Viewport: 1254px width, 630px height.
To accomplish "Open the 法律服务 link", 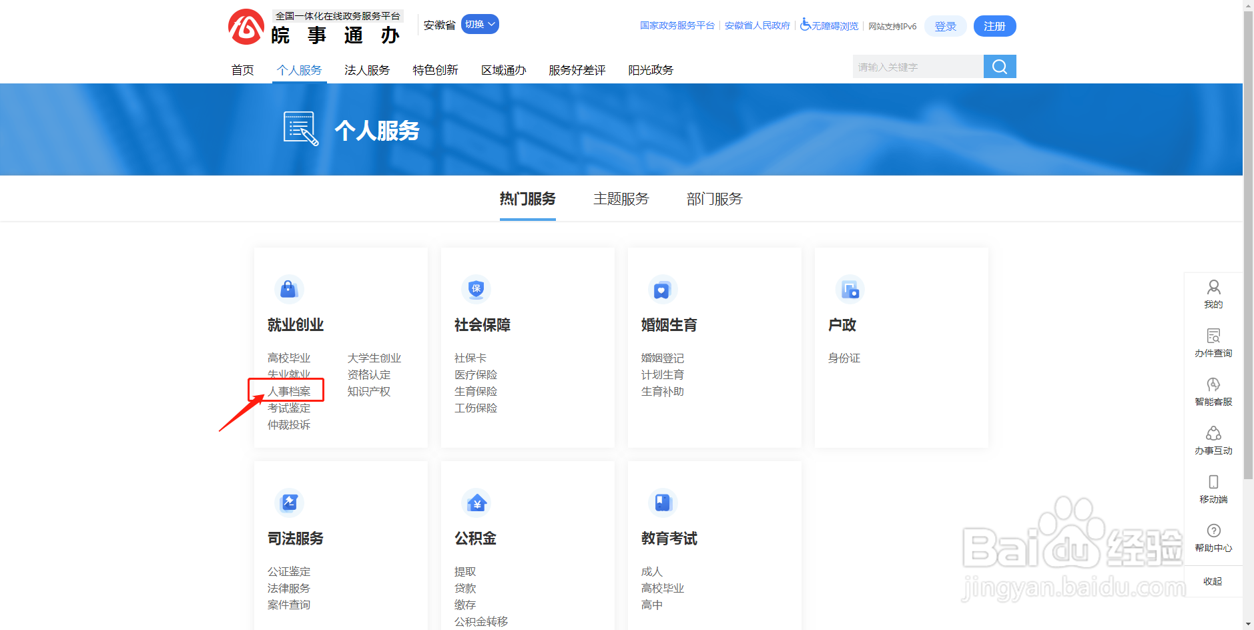I will 289,588.
